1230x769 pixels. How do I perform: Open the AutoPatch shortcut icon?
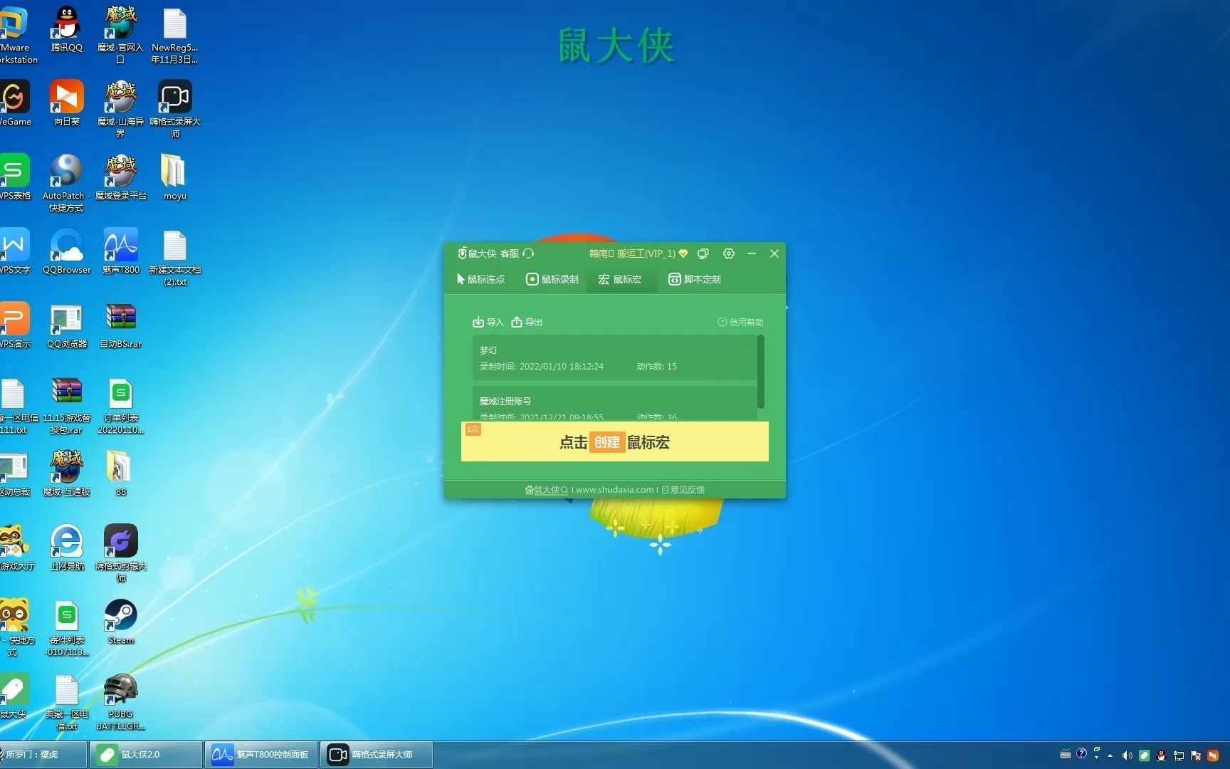(x=66, y=183)
